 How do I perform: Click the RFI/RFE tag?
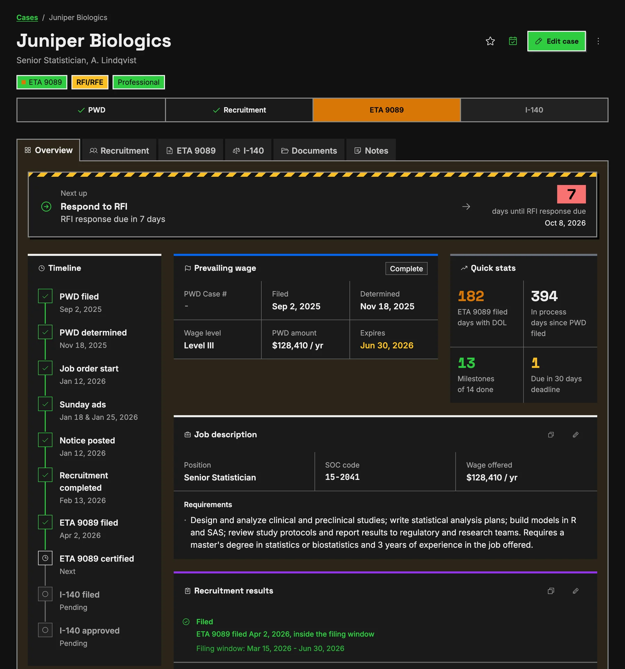click(90, 82)
